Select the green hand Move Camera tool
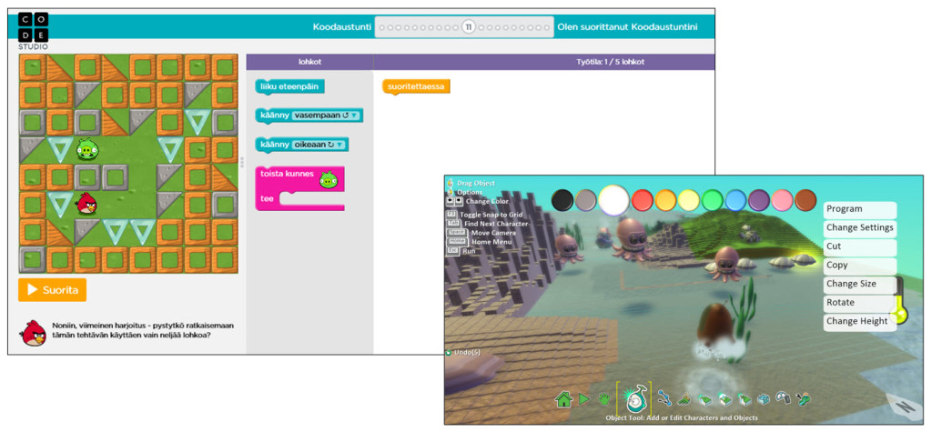The width and height of the screenshot is (932, 432). 604,398
